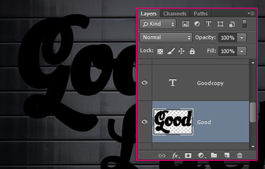This screenshot has height=169, width=265.
Task: Filter for pixel layers
Action: (x=185, y=24)
